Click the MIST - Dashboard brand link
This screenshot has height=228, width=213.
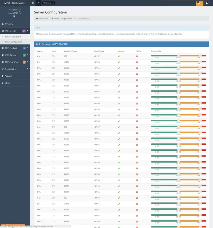point(14,3)
